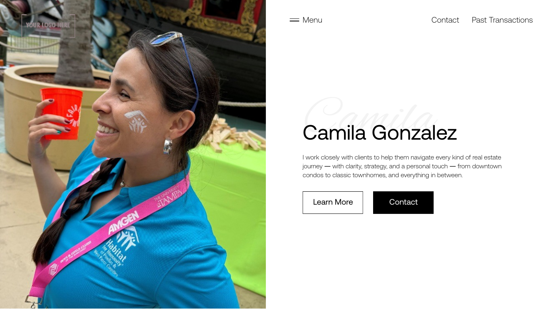Click the 'Your Logo Here' logo

pos(48,25)
